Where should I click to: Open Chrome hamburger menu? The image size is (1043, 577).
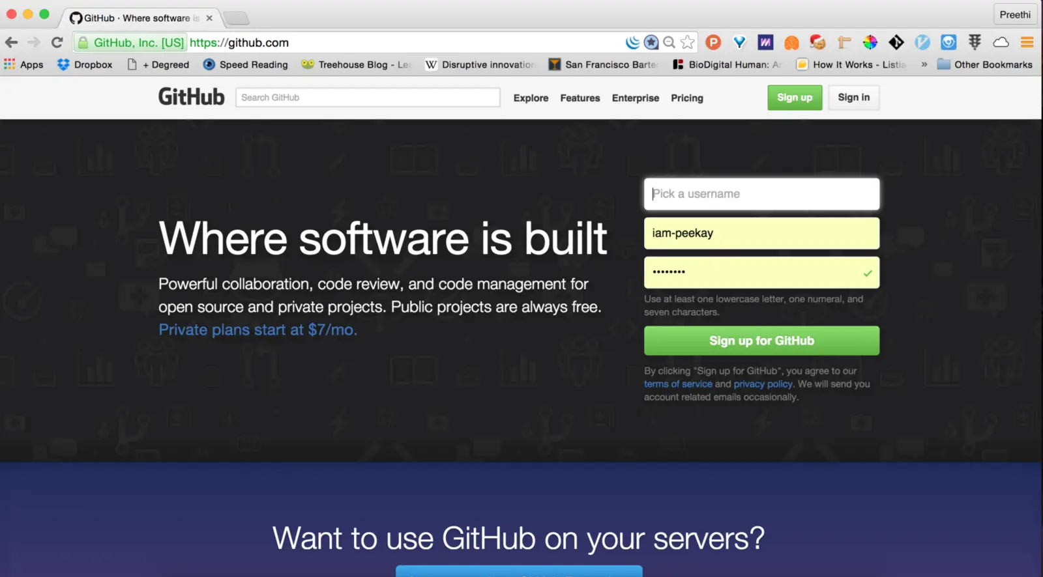click(x=1027, y=42)
